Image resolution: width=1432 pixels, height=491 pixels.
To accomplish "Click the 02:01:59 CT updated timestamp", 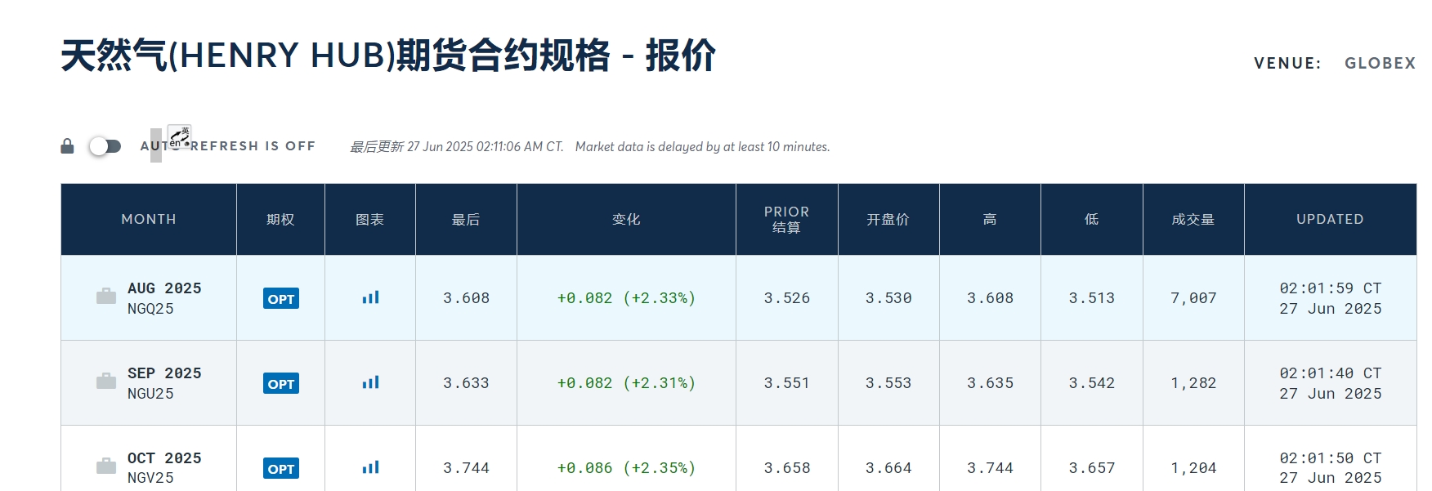I will click(1331, 288).
